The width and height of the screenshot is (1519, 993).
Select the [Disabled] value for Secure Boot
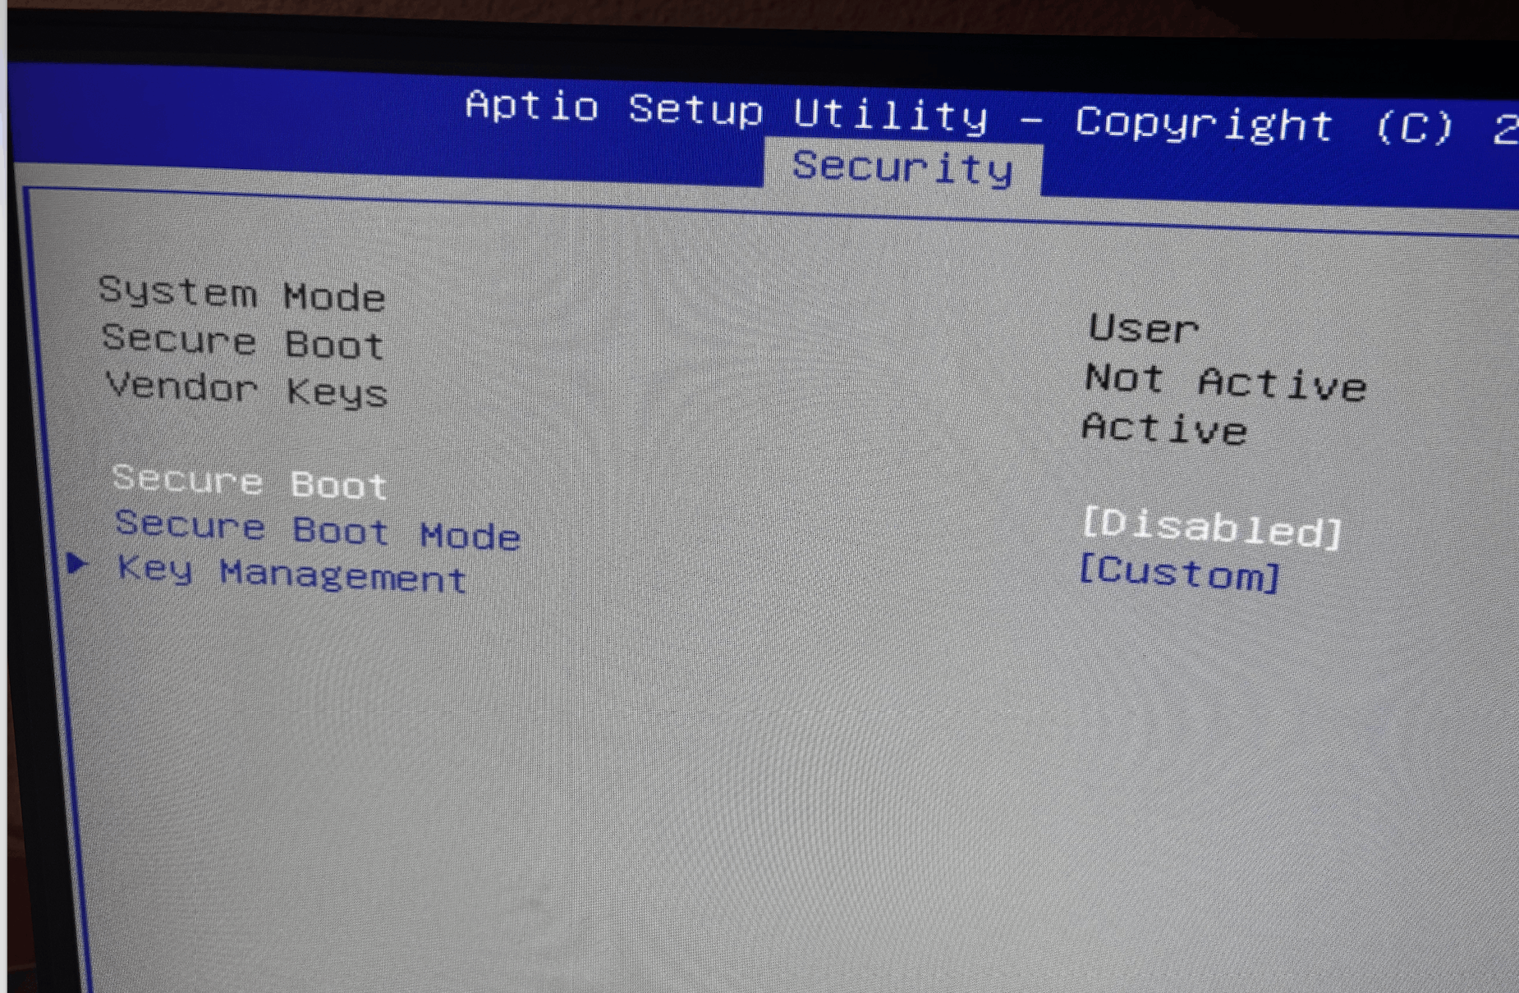click(1213, 528)
